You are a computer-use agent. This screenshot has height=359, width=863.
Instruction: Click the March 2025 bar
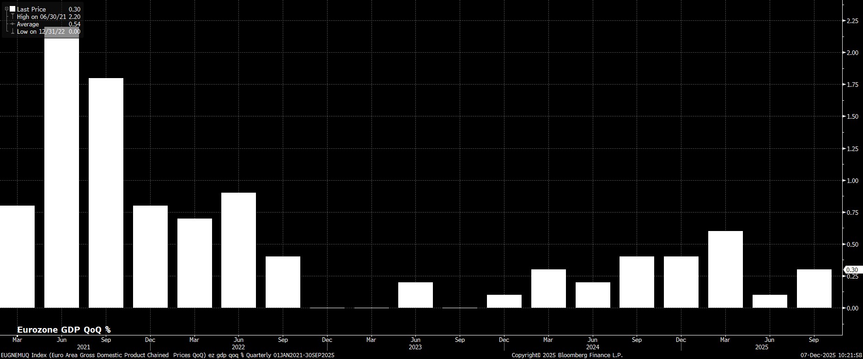[x=725, y=269]
